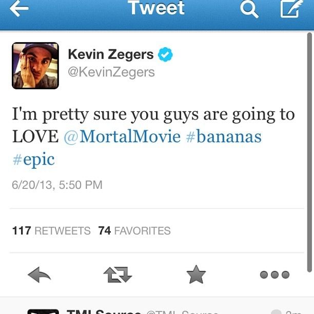
Task: View the 117 retweets list
Action: pos(51,230)
